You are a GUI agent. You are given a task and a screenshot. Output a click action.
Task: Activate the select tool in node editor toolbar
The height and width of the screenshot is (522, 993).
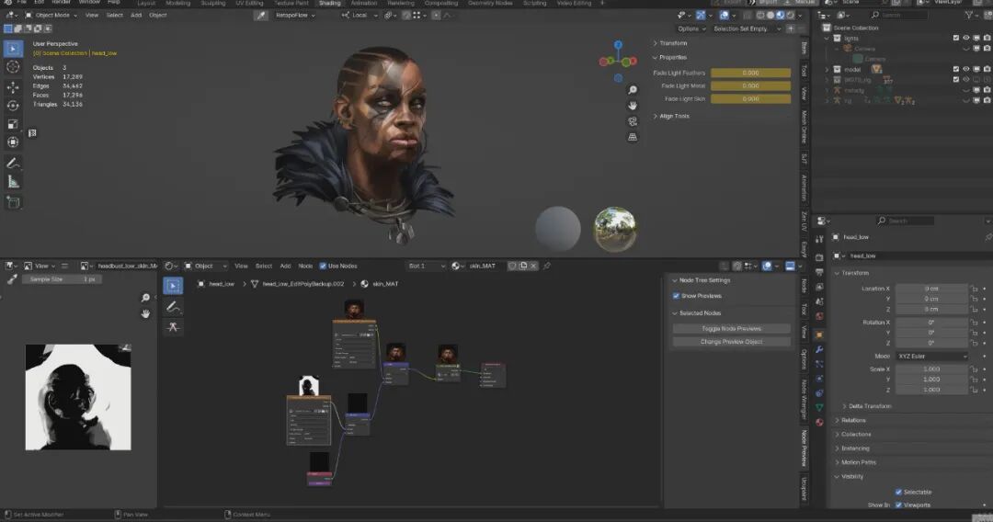(173, 286)
